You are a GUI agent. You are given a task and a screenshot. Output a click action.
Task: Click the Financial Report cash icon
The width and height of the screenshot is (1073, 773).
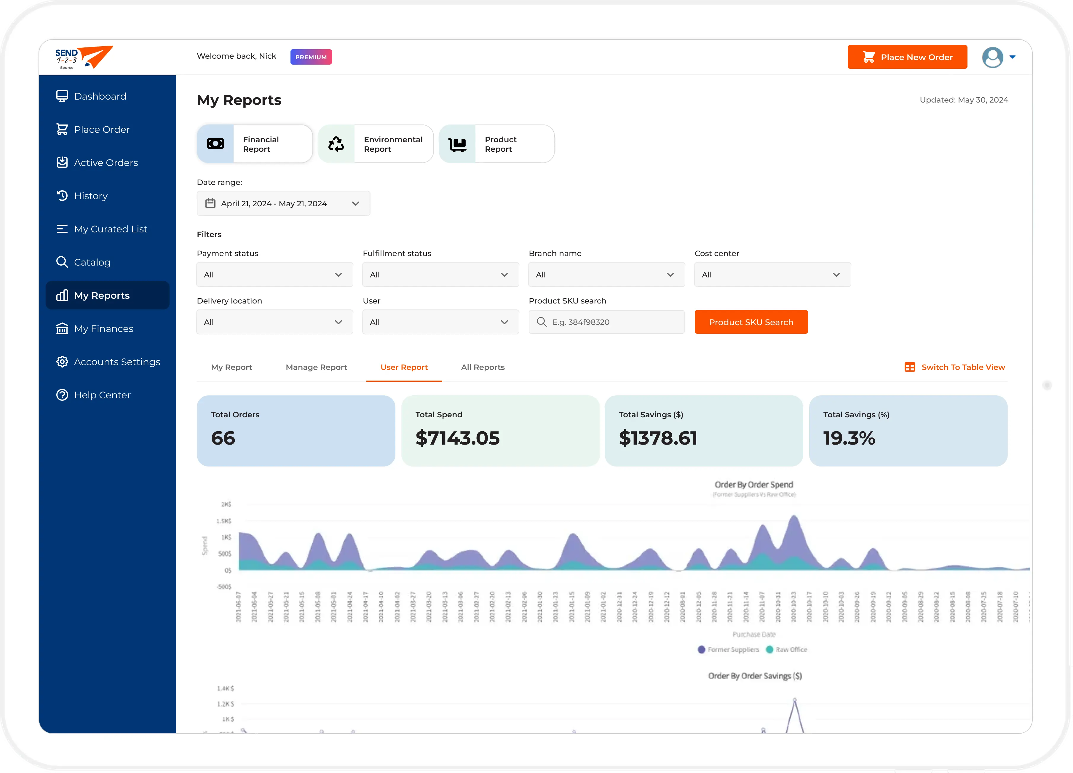(x=215, y=144)
